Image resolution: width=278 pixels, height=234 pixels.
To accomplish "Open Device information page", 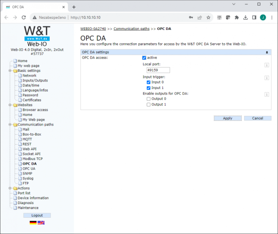I will click(33, 198).
